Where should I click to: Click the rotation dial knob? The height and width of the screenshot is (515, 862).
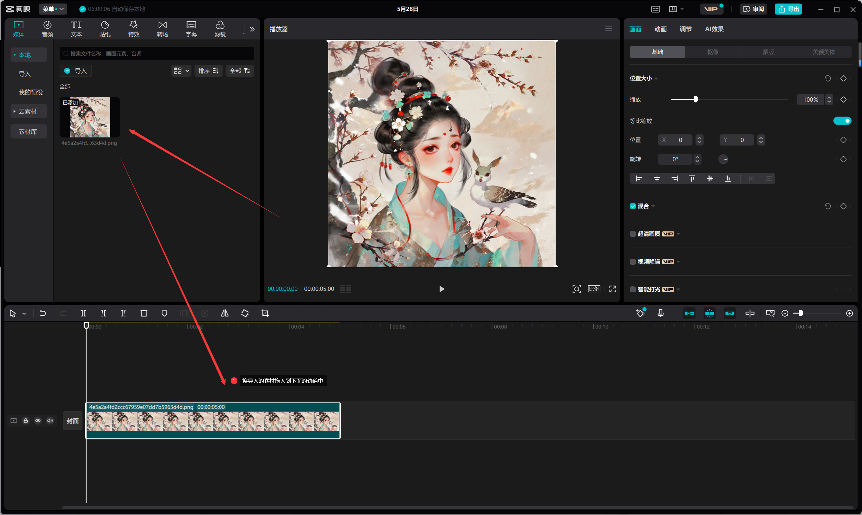coord(723,159)
